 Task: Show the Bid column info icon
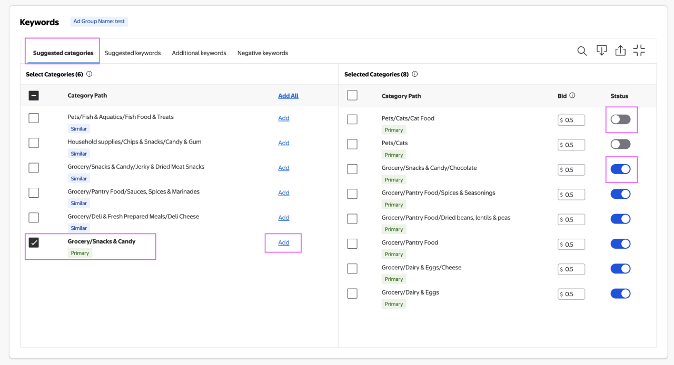click(x=572, y=96)
